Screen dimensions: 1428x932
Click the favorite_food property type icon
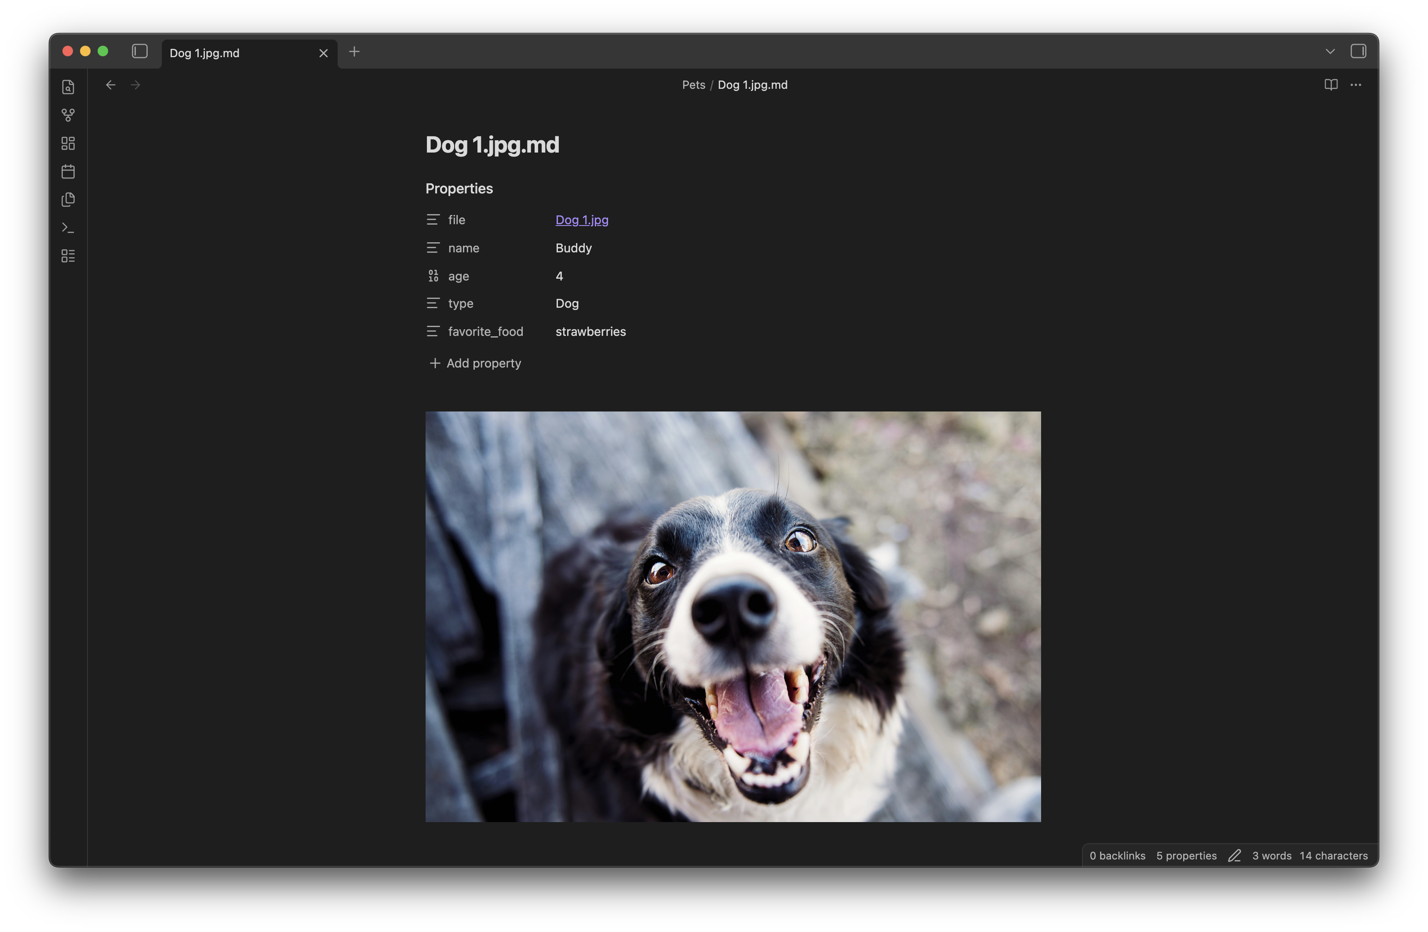(433, 331)
